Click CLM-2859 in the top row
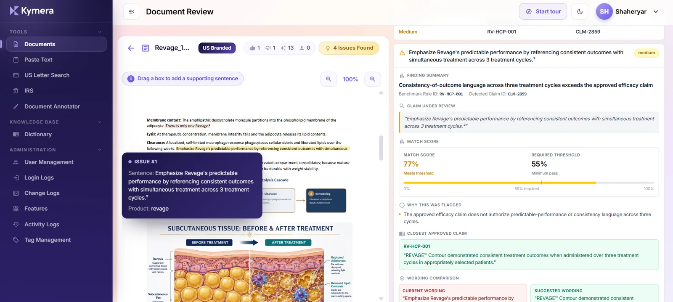This screenshot has width=673, height=302. (x=588, y=32)
